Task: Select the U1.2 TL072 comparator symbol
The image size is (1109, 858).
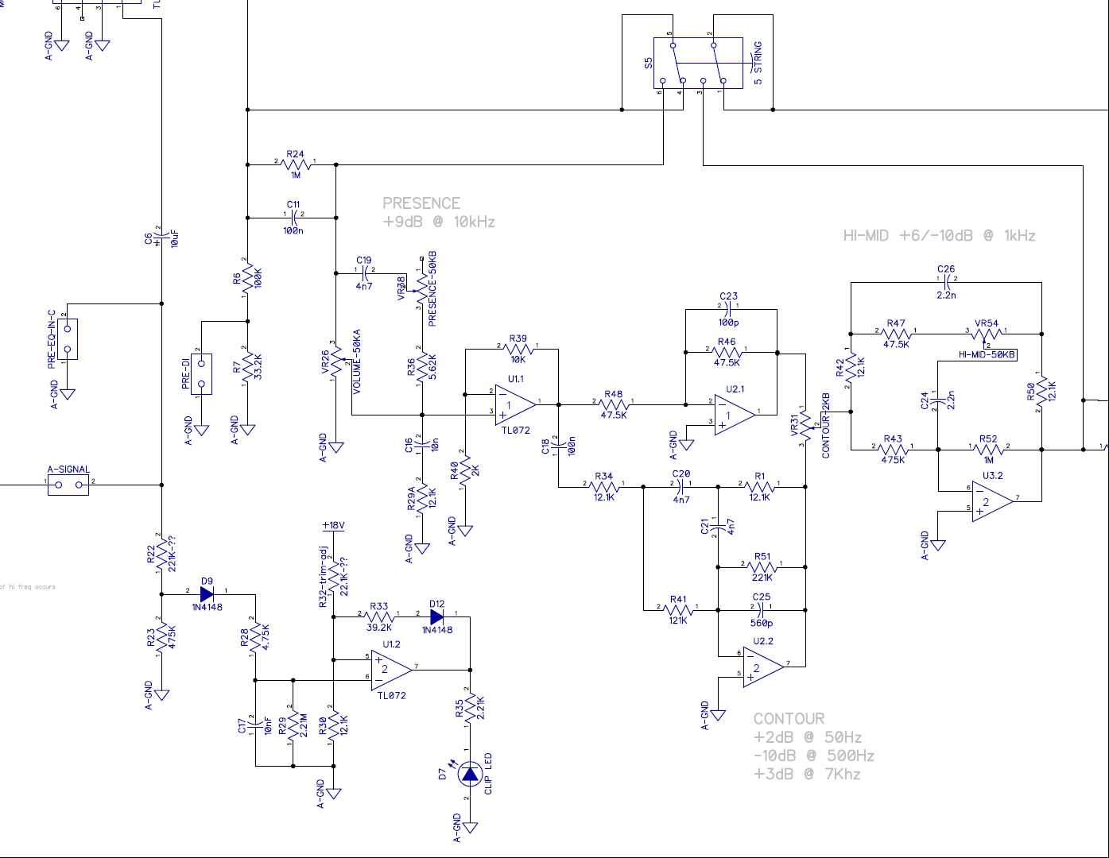Action: coord(391,669)
